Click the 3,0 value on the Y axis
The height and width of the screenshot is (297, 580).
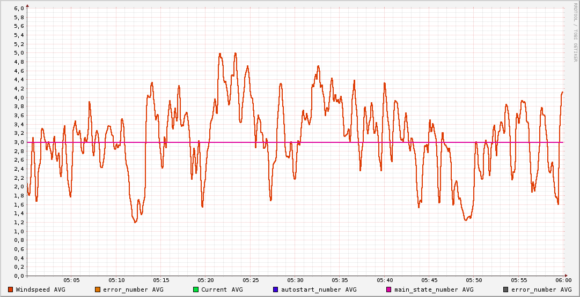tap(19, 142)
